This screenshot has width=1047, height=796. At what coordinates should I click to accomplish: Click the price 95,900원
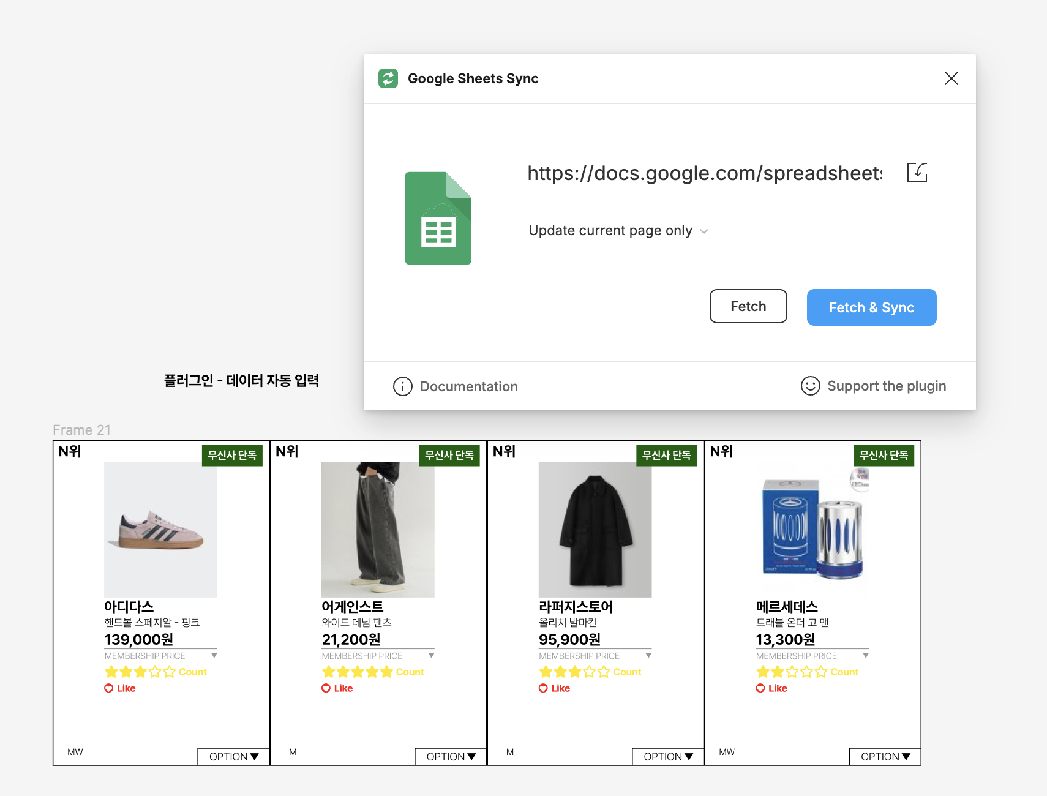click(x=569, y=640)
